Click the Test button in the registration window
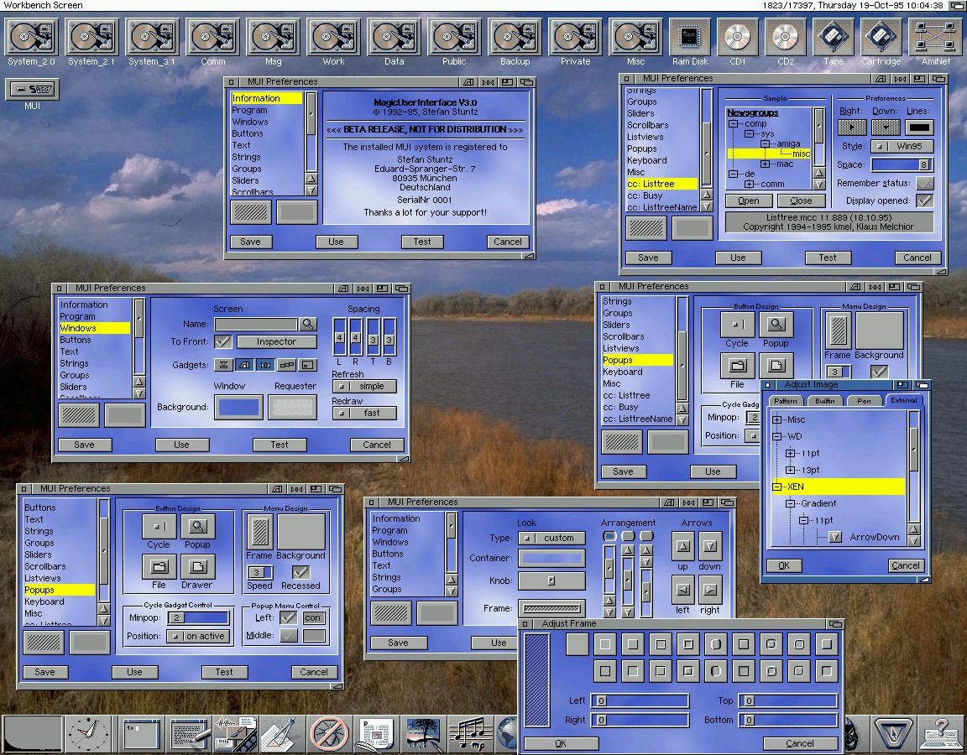This screenshot has width=967, height=755. pos(421,242)
